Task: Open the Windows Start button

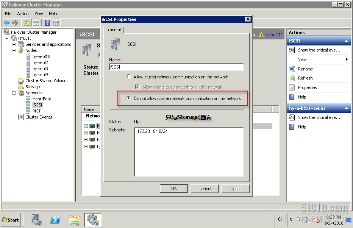Action: pos(11,220)
